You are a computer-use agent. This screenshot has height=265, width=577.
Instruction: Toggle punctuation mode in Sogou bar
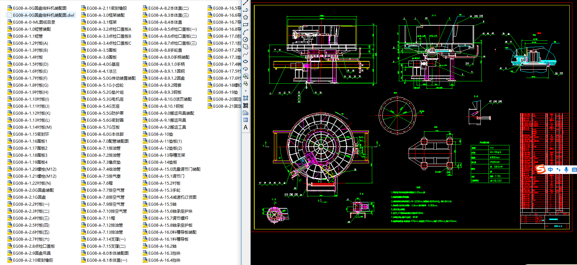[558, 170]
